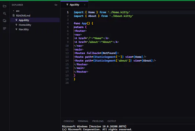Image resolution: width=195 pixels, height=131 pixels.
Task: Close the App.kitty editor tab
Action: [x=85, y=5]
